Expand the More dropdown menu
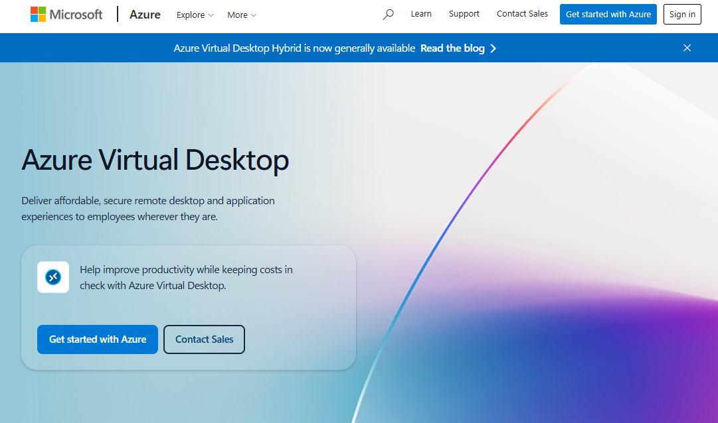Image resolution: width=718 pixels, height=423 pixels. (242, 15)
